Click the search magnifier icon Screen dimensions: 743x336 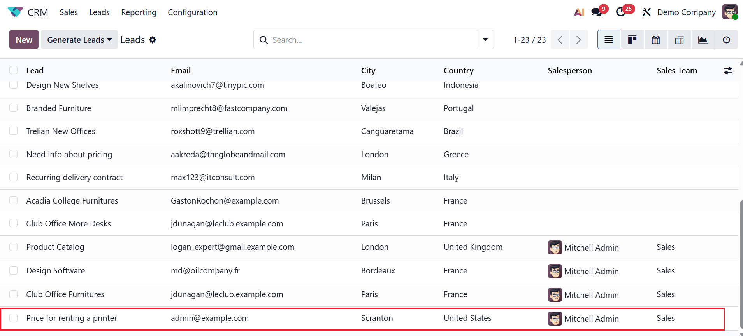263,40
